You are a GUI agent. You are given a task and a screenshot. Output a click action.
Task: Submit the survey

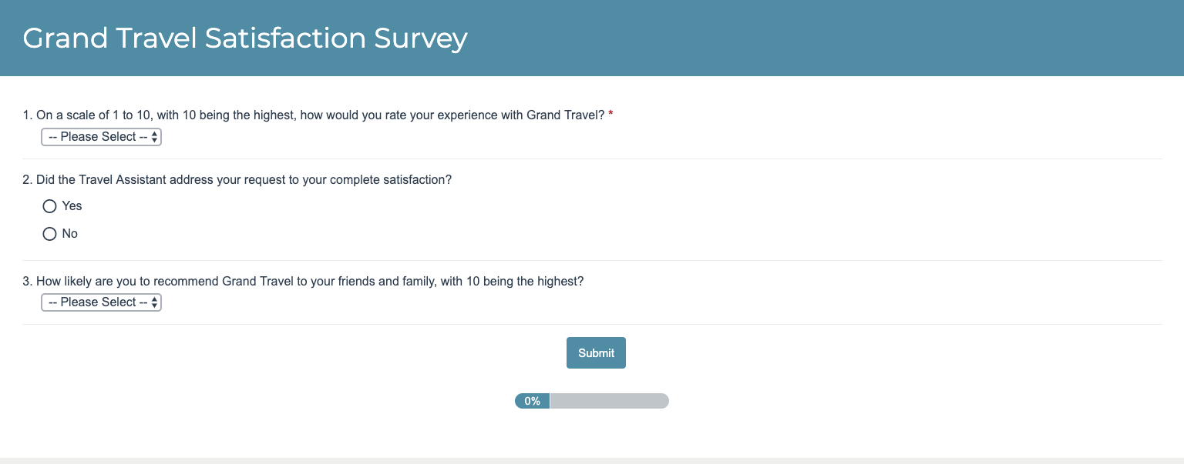[x=596, y=353]
